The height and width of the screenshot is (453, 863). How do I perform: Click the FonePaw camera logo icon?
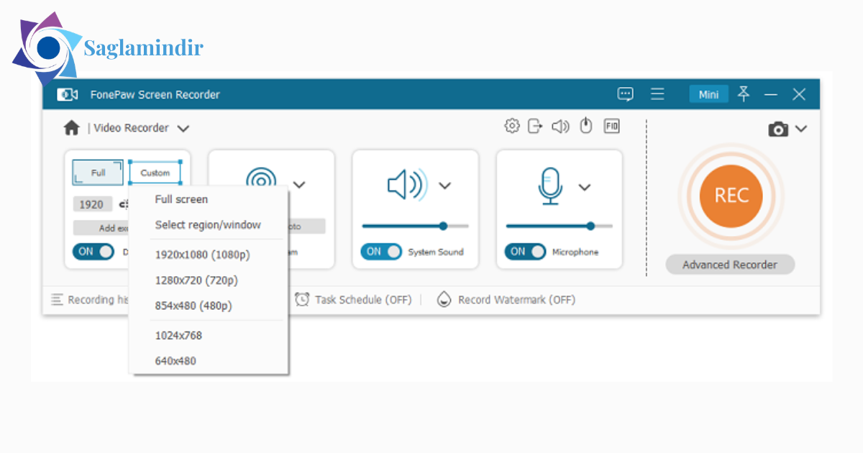68,94
